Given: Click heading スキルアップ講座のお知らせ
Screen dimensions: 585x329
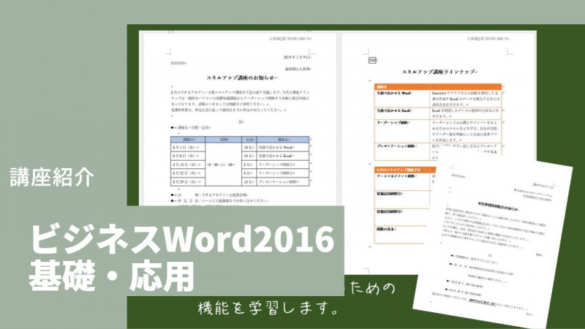Looking at the screenshot, I should pos(242,78).
